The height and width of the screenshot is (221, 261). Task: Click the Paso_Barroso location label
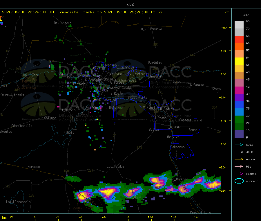tap(177, 179)
